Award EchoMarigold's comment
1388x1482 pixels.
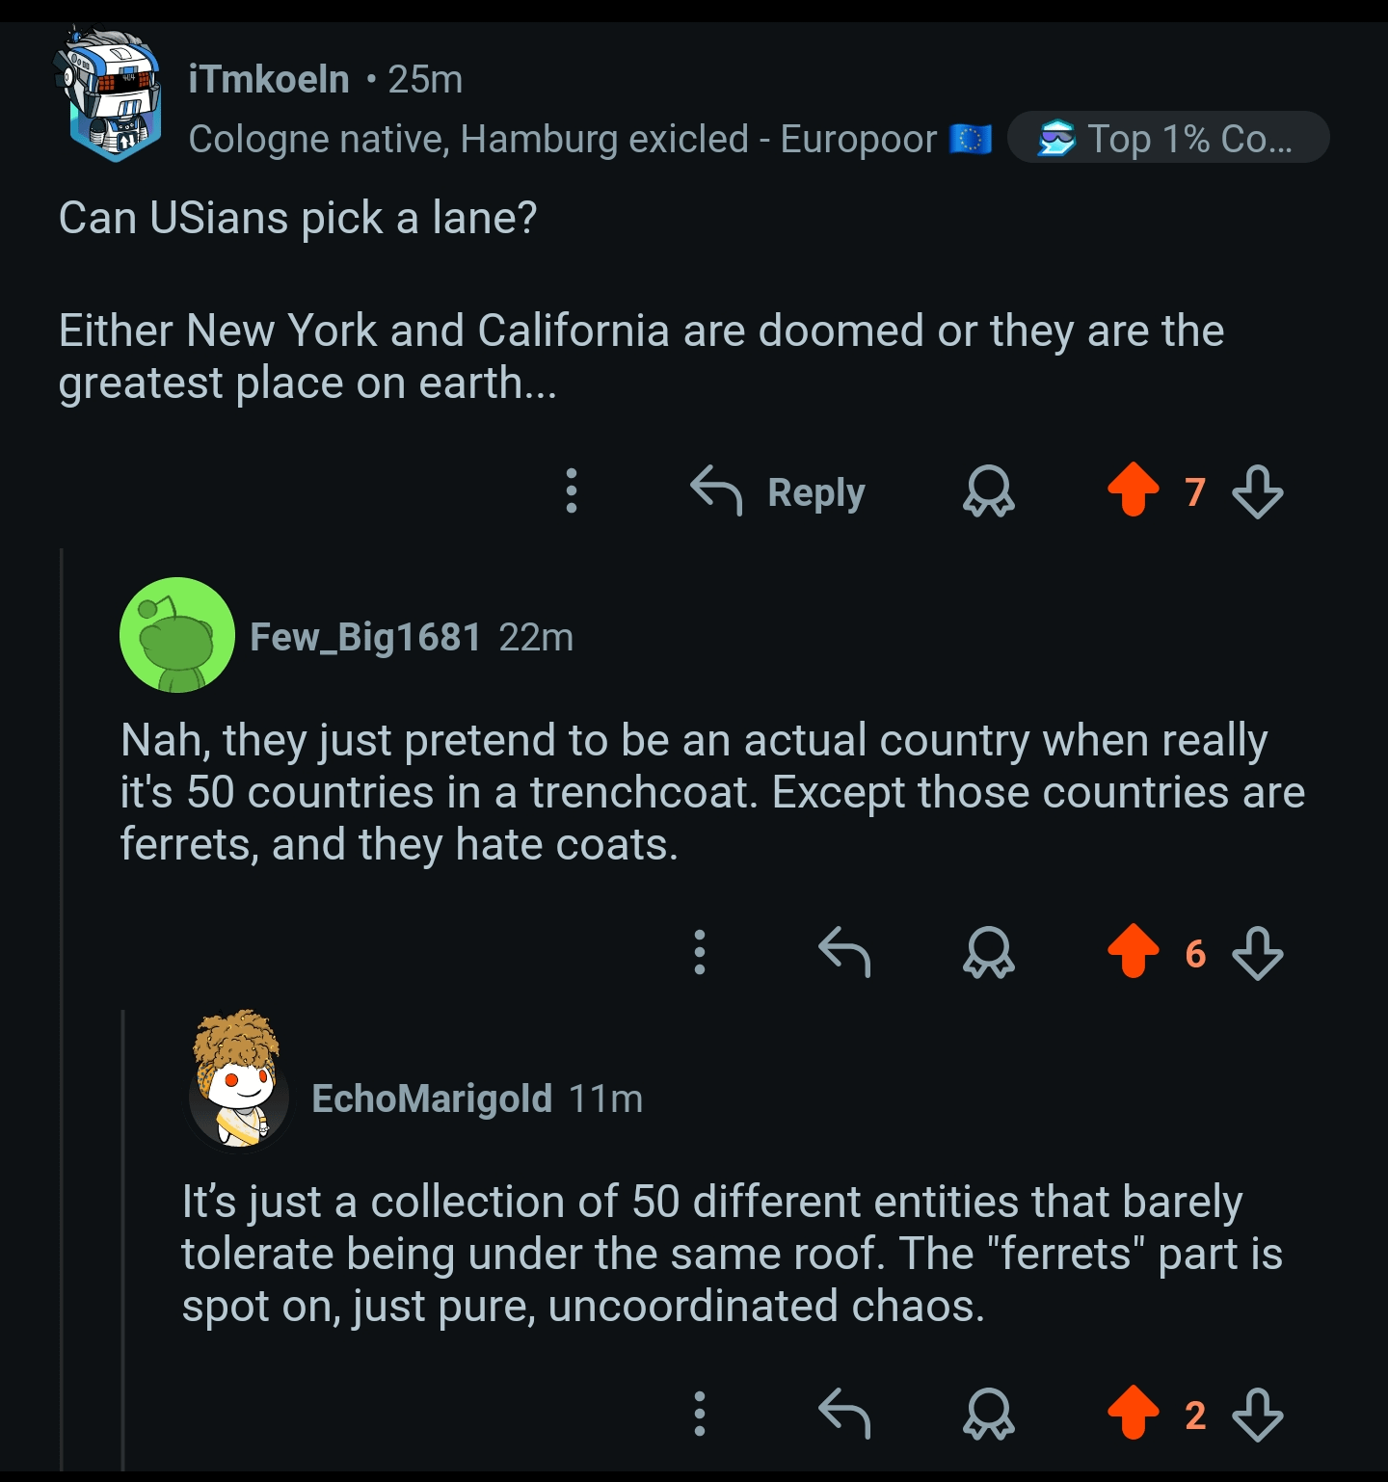[988, 1415]
